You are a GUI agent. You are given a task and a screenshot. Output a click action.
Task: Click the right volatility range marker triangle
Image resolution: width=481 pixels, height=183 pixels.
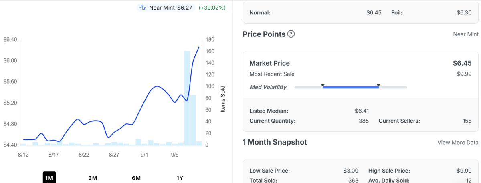point(378,85)
